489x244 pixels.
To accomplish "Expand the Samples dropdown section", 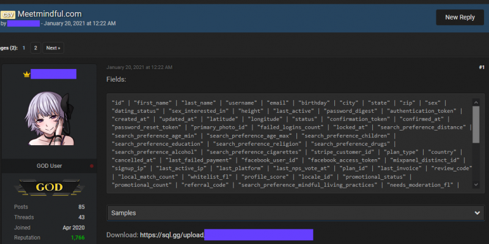I will (x=296, y=213).
